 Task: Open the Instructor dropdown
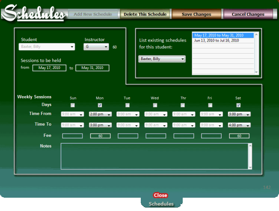coord(96,47)
